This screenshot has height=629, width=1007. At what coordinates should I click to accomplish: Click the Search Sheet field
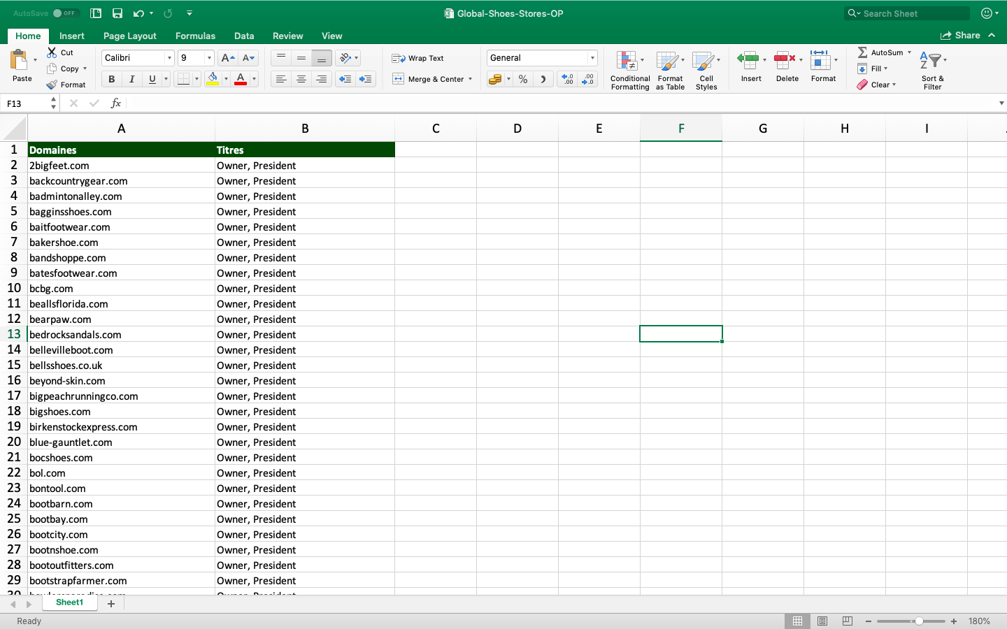coord(909,13)
